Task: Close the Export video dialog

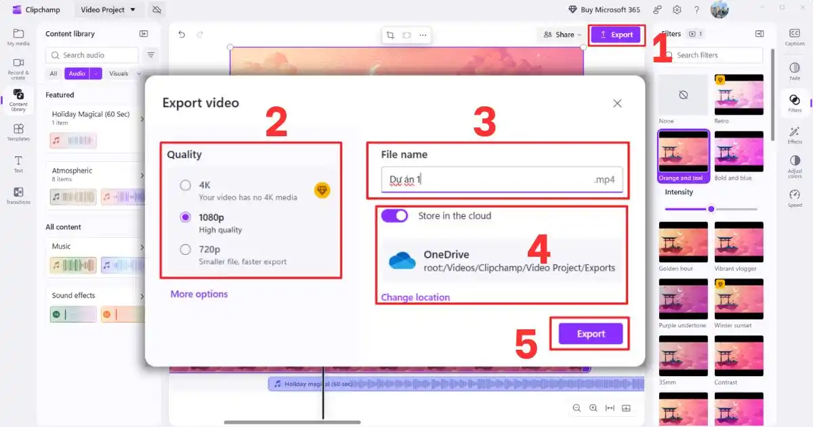Action: [617, 104]
